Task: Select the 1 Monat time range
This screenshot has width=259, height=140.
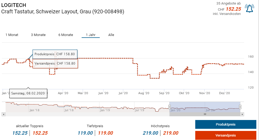Action: point(12,35)
